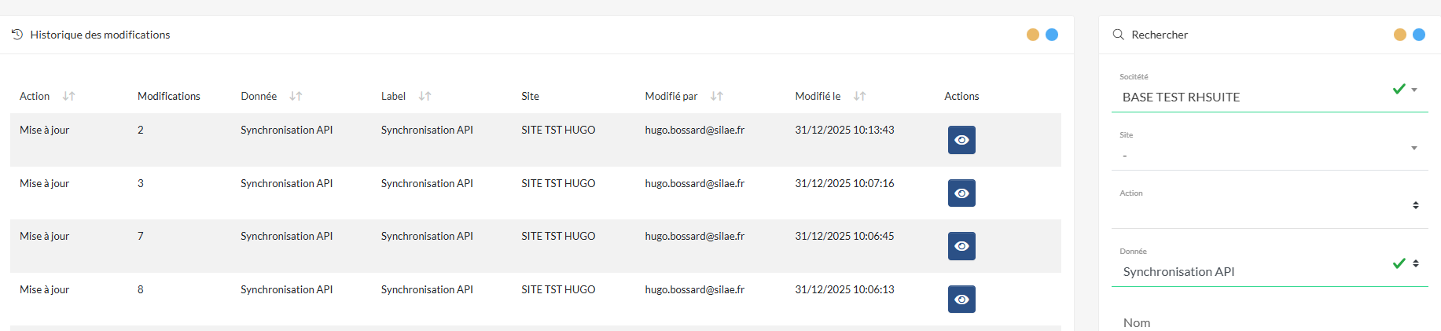Screen dimensions: 1441x331
Task: Sort table by Action column
Action: (69, 96)
